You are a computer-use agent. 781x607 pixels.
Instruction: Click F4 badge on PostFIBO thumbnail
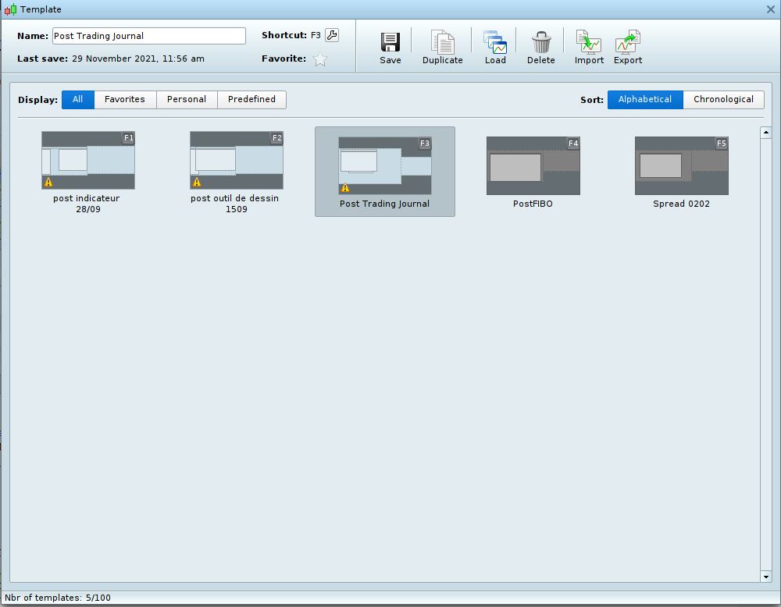click(x=573, y=144)
